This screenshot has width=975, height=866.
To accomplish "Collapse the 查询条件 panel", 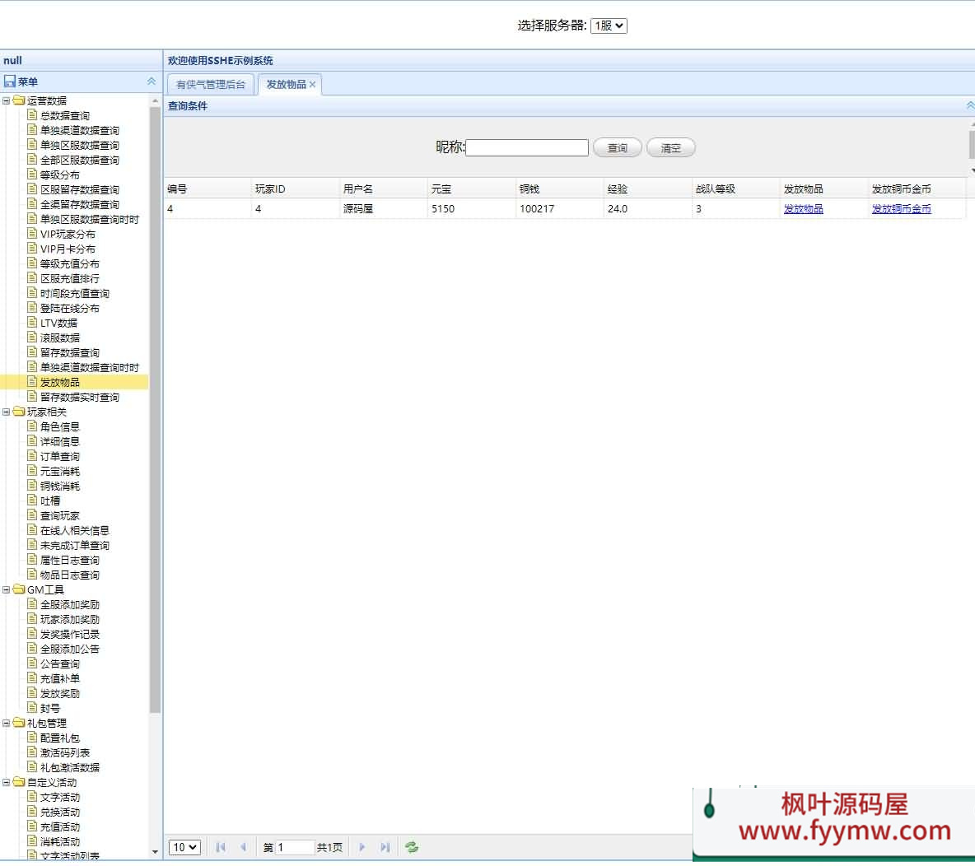I will tap(970, 106).
